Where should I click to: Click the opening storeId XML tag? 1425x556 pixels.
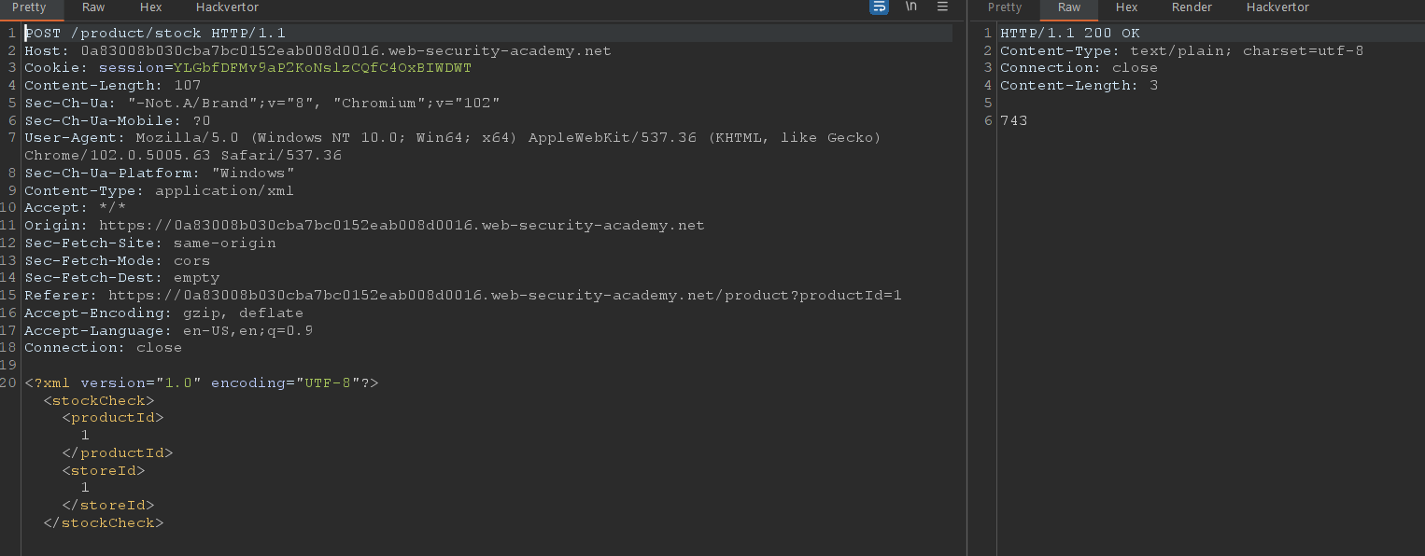pos(104,470)
